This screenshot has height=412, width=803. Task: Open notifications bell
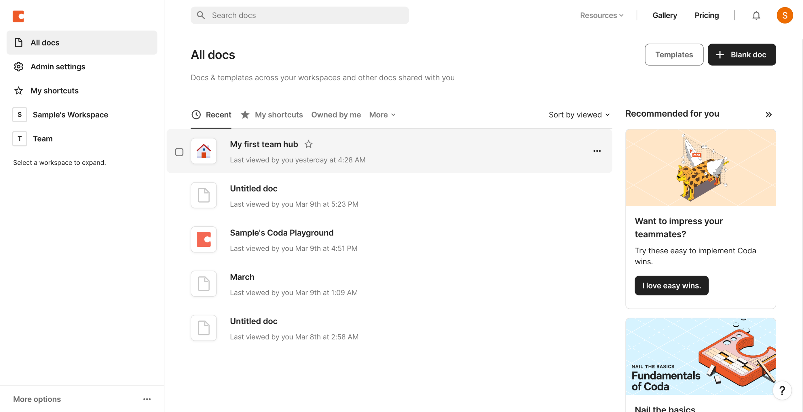tap(756, 15)
